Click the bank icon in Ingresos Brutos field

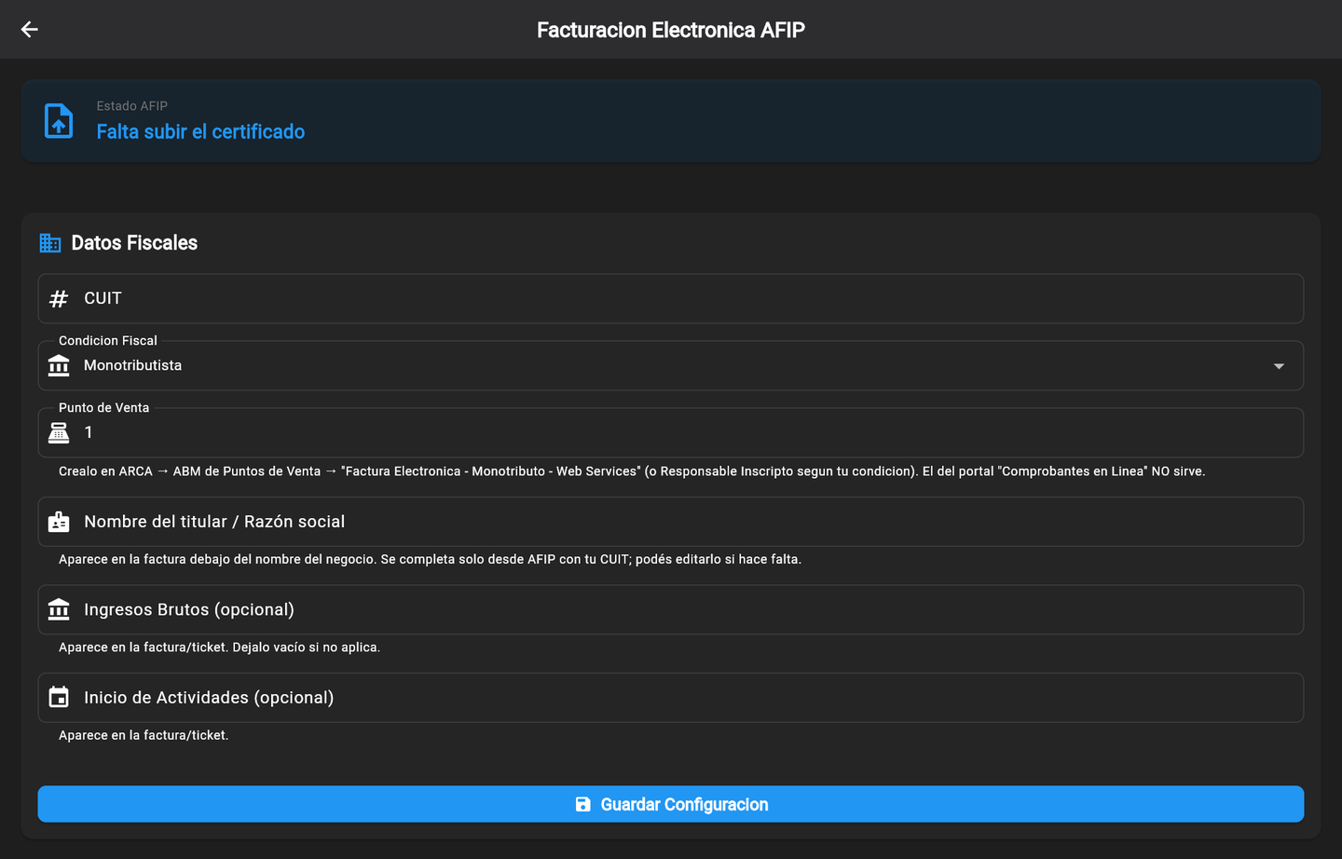[59, 609]
